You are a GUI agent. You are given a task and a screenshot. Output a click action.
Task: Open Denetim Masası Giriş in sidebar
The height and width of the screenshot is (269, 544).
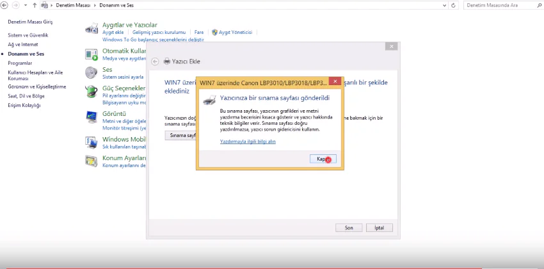[x=30, y=22]
